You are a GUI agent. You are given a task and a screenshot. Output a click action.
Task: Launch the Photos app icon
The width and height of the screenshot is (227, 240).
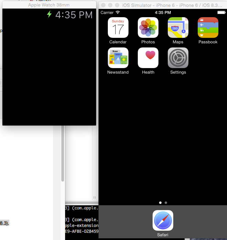[148, 28]
